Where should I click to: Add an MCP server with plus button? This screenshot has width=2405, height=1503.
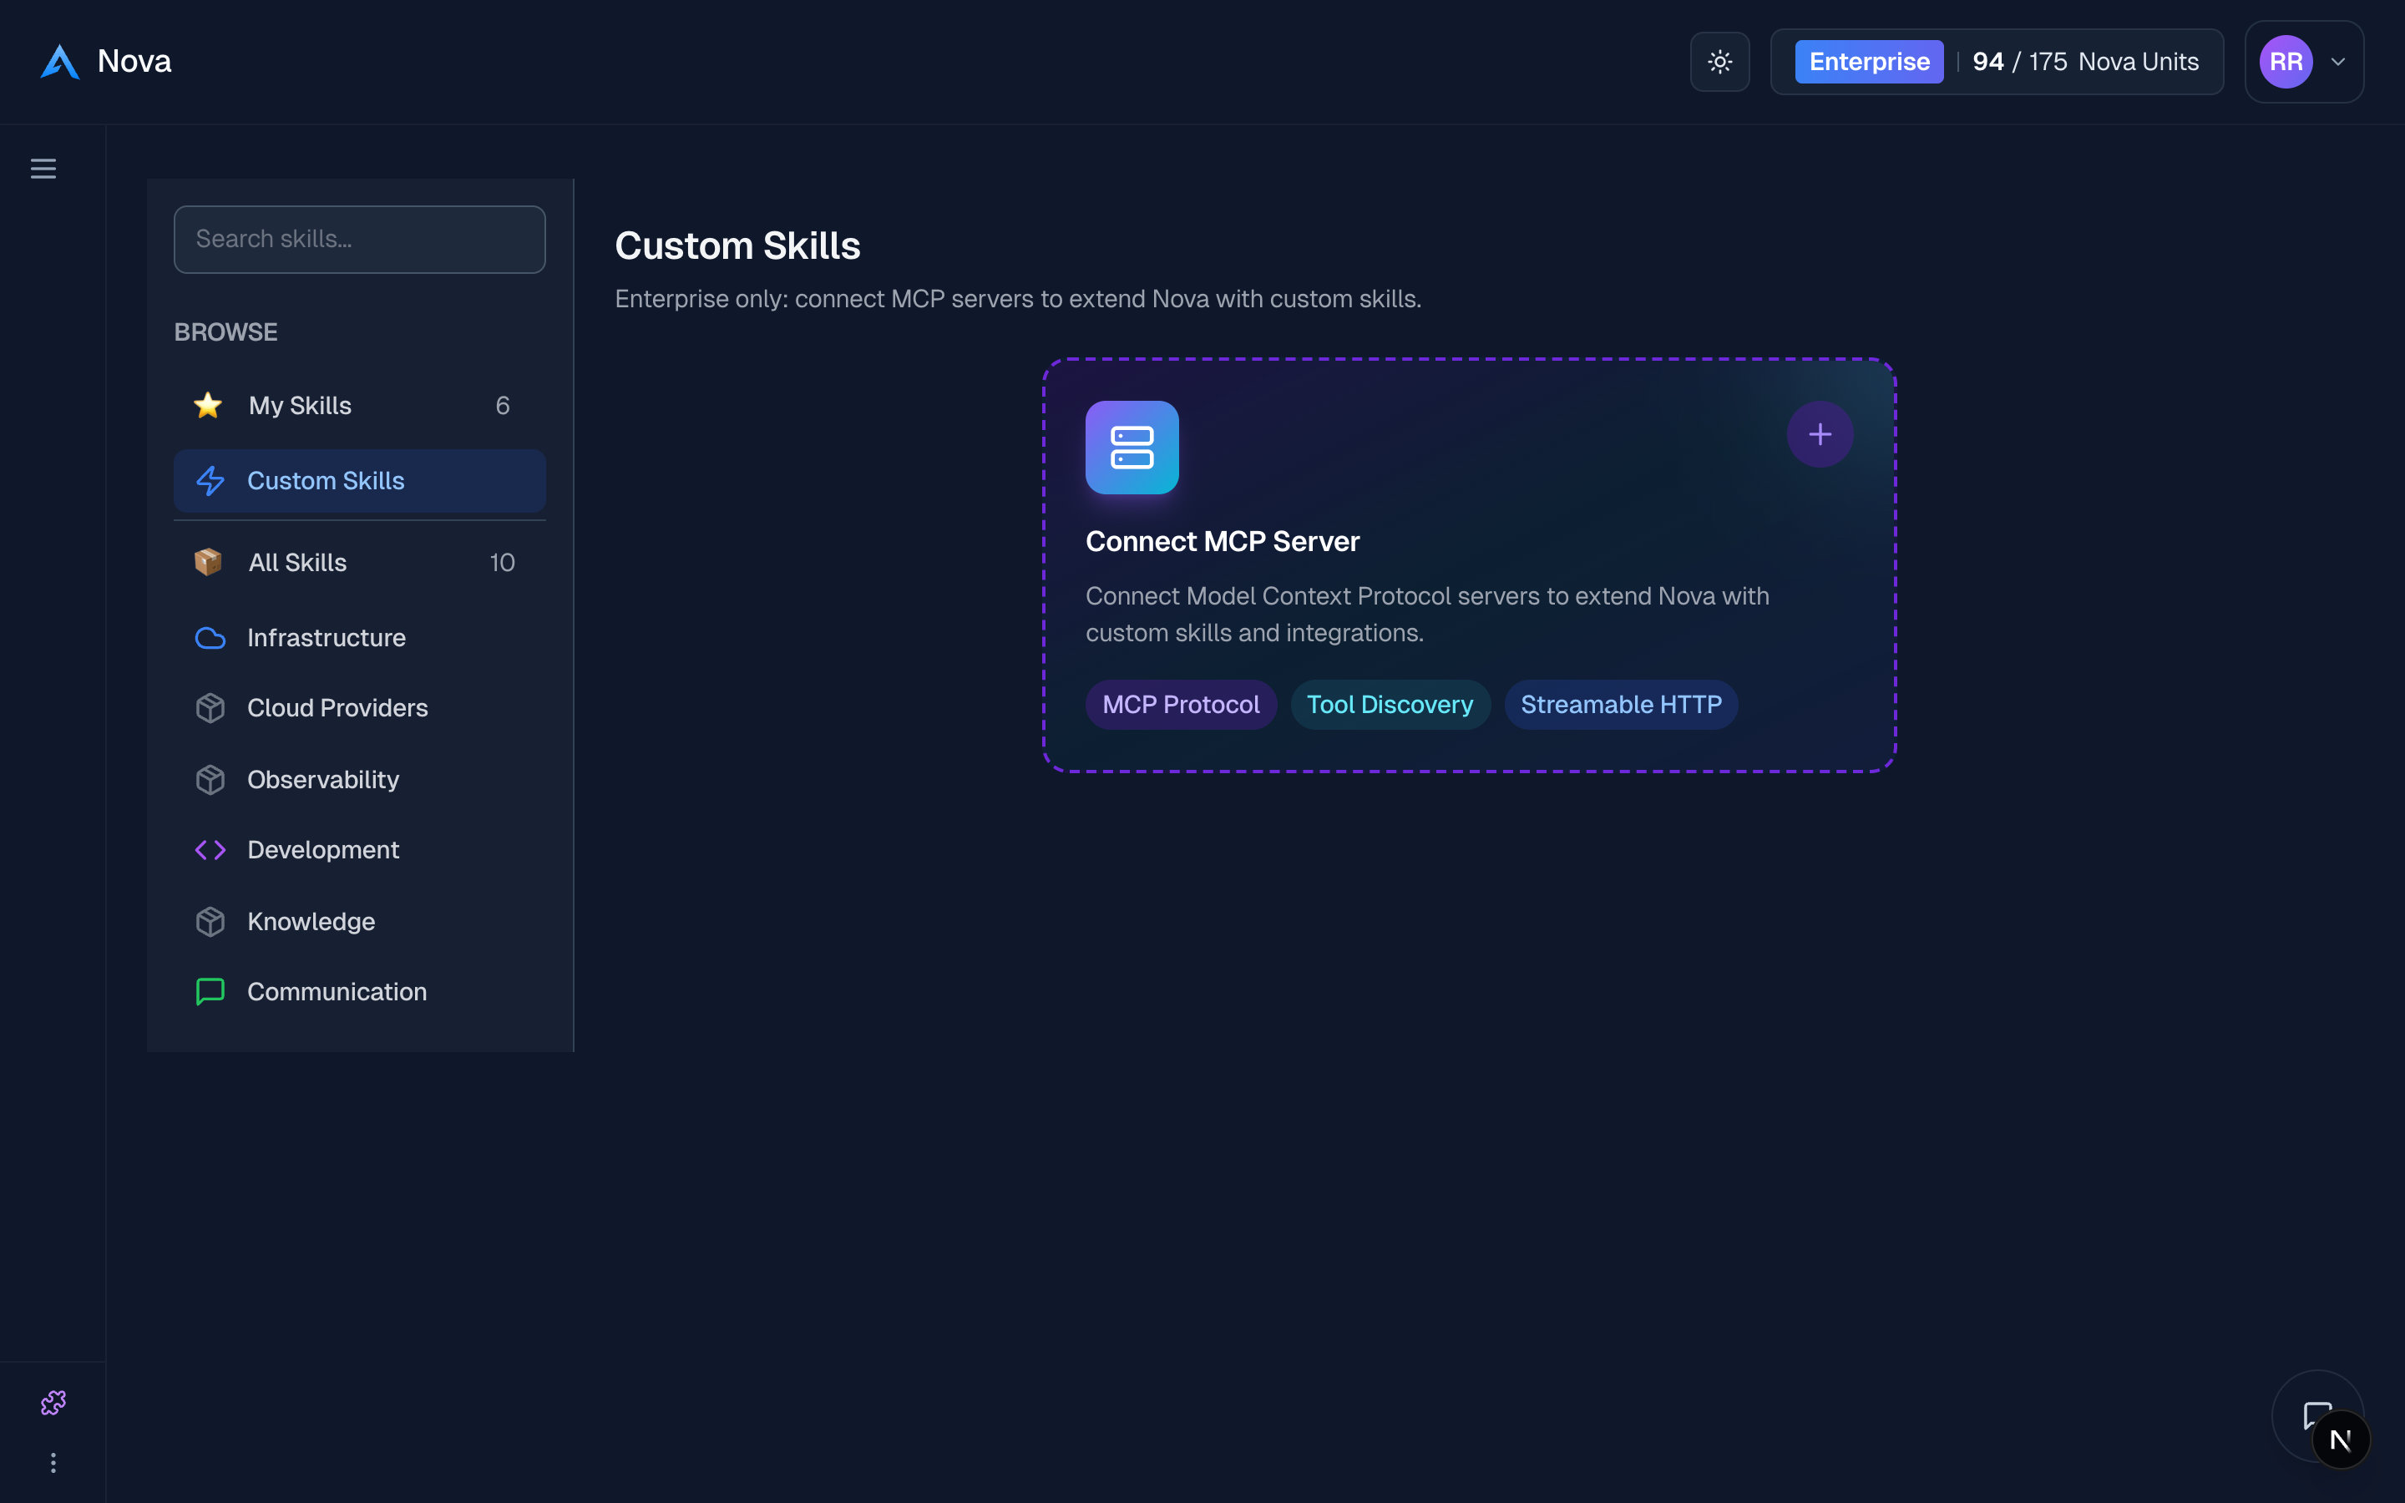pos(1820,434)
